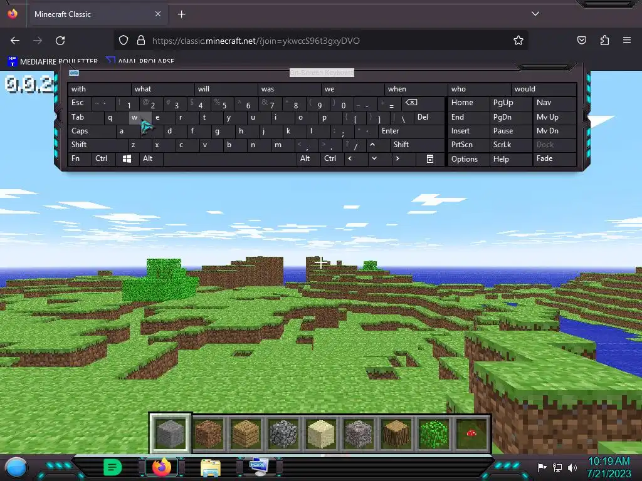Screen dimensions: 642x481
Task: Select the red mushroom in hotbar
Action: click(471, 433)
